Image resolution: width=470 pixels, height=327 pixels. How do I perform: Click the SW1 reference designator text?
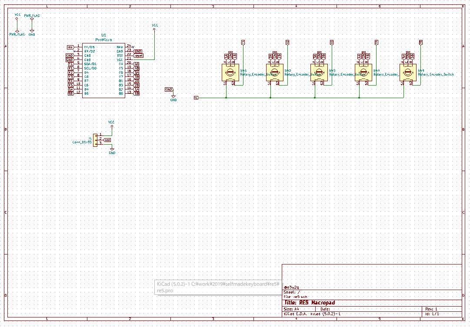click(x=243, y=71)
